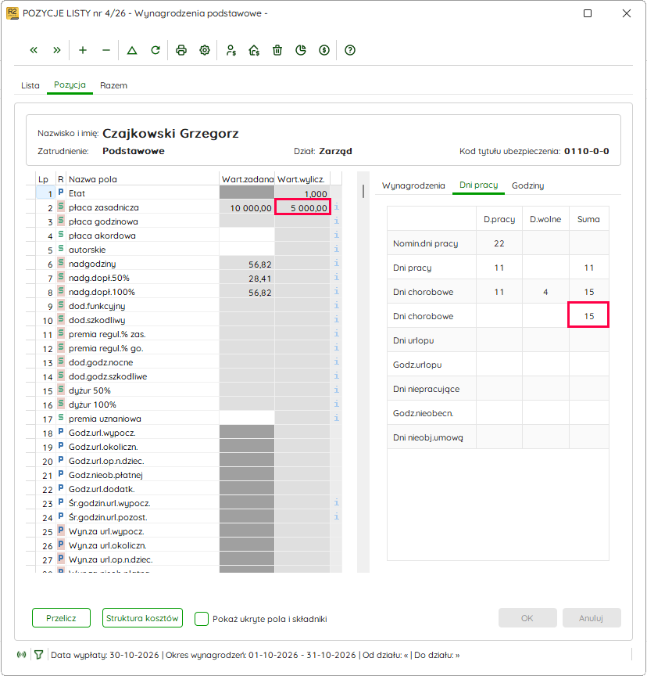Click the Dni urlopu row label
647x676 pixels.
[413, 340]
